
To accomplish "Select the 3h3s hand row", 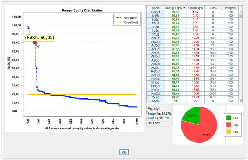I will point(193,34).
